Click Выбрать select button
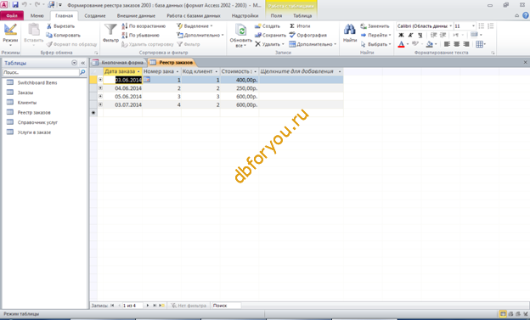Viewport: 530px width, 320px height. coord(375,44)
